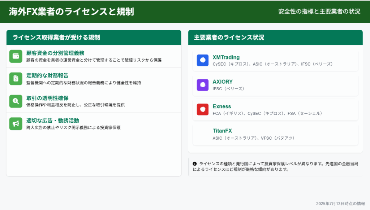The height and width of the screenshot is (210, 370).
Task: Open the AXIORY broker name
Action: tap(223, 82)
